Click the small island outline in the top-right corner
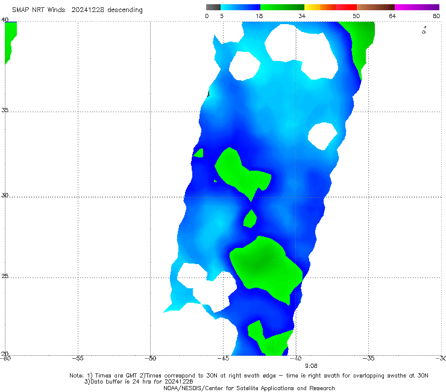Screen dimensions: 446x392 424,31
